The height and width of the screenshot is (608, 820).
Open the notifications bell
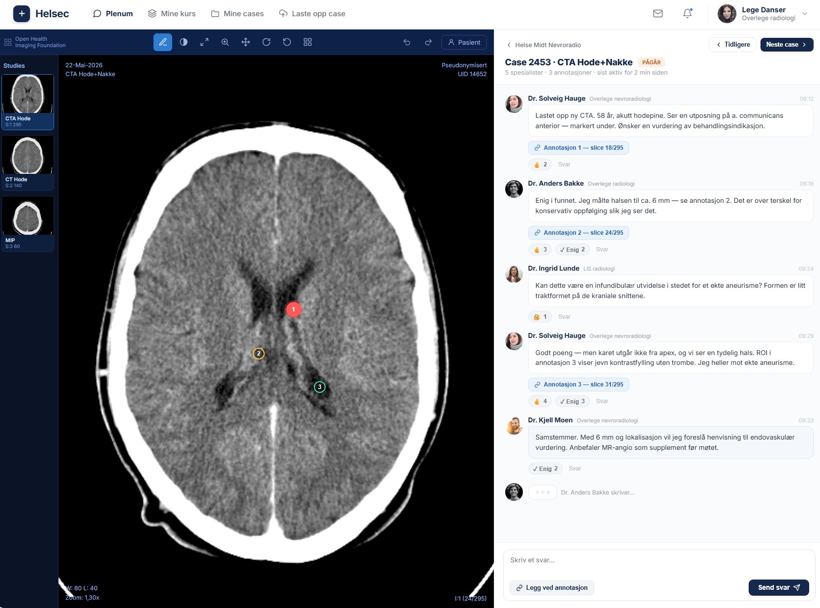687,14
